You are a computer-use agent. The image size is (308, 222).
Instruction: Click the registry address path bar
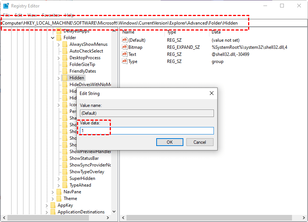pos(154,23)
